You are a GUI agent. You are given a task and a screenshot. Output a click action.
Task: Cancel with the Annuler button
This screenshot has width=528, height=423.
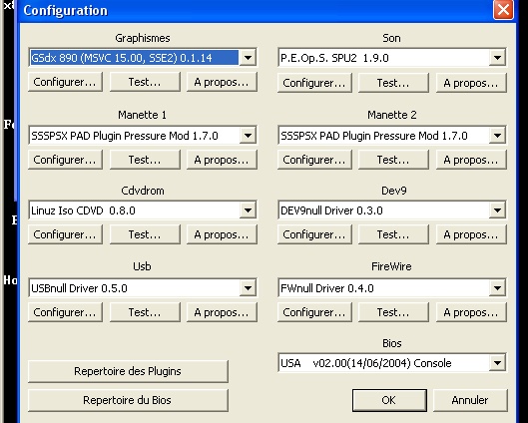(470, 400)
